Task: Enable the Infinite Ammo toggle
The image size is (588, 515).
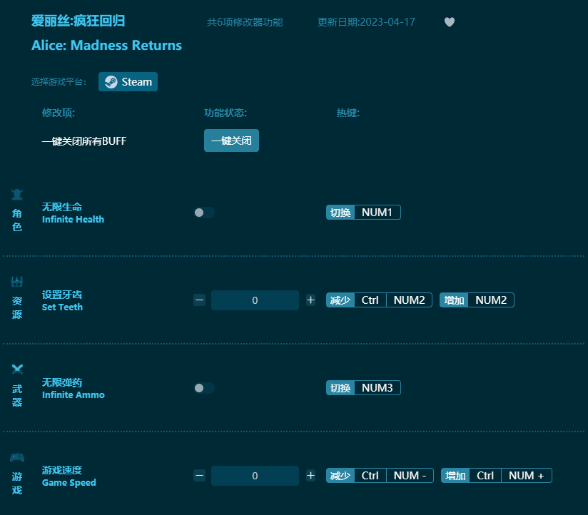Action: (204, 388)
